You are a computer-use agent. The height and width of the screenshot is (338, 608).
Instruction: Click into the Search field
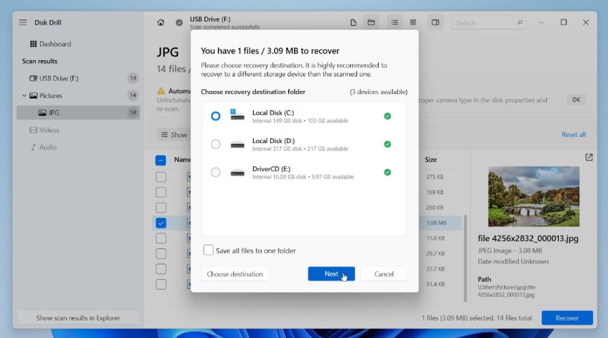(489, 23)
